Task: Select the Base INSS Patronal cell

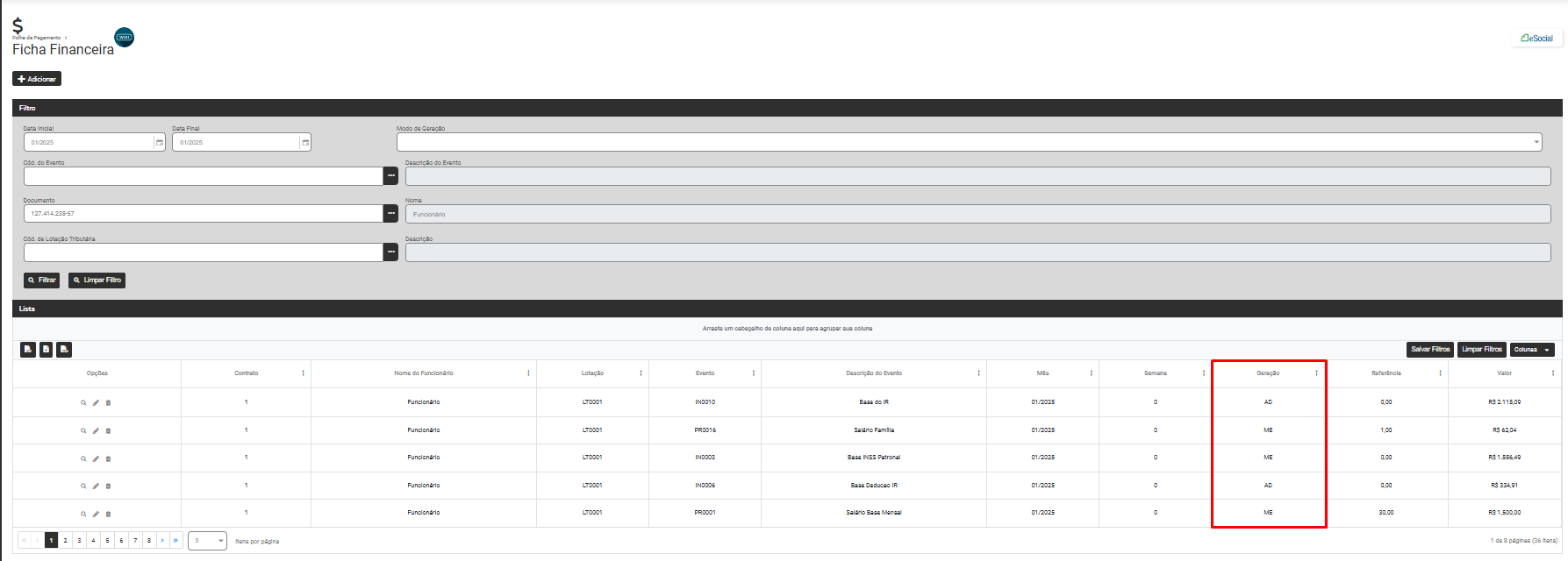Action: 874,458
